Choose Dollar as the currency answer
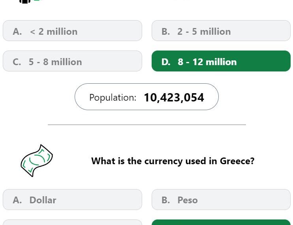The height and width of the screenshot is (225, 293). point(73,200)
